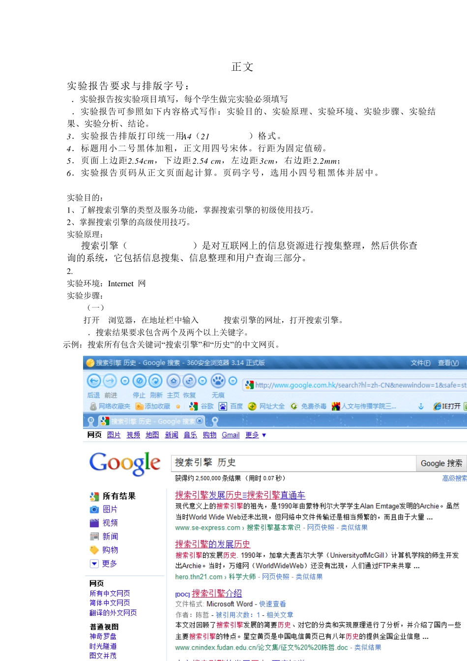Select 简体中文网页 filter
Screen dimensions: 467x661
tap(110, 602)
